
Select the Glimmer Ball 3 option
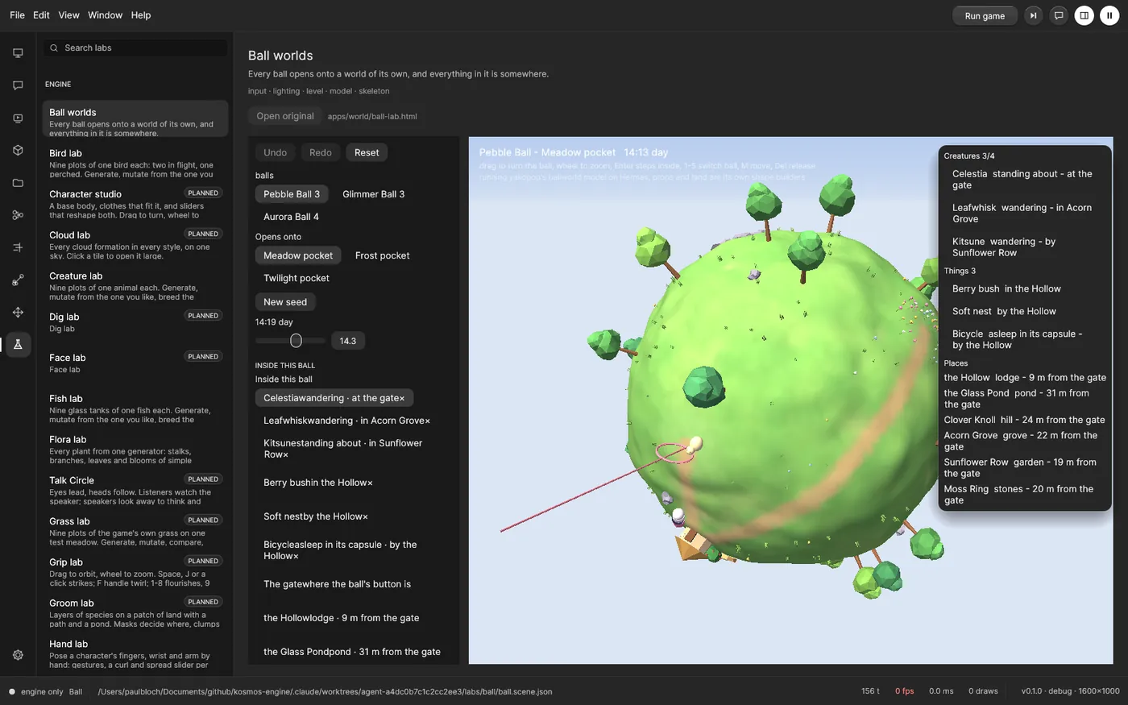pyautogui.click(x=373, y=194)
